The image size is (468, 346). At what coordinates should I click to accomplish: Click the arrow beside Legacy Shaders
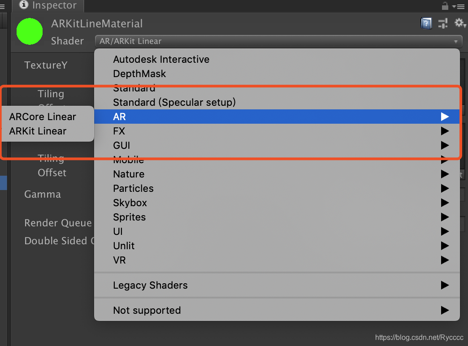(x=445, y=285)
